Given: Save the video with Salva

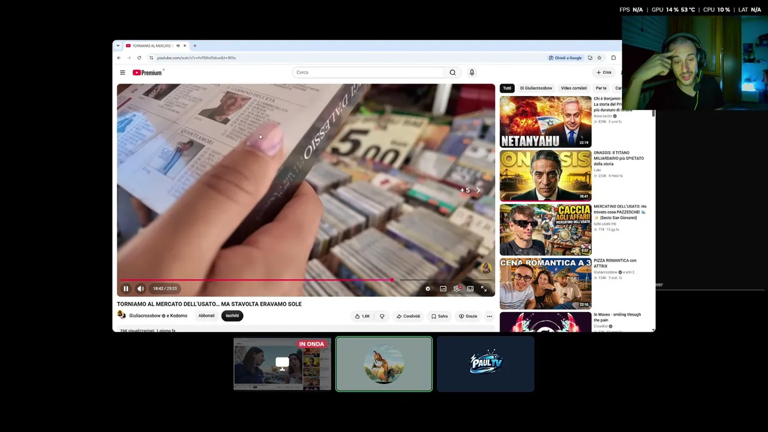Looking at the screenshot, I should (x=440, y=316).
